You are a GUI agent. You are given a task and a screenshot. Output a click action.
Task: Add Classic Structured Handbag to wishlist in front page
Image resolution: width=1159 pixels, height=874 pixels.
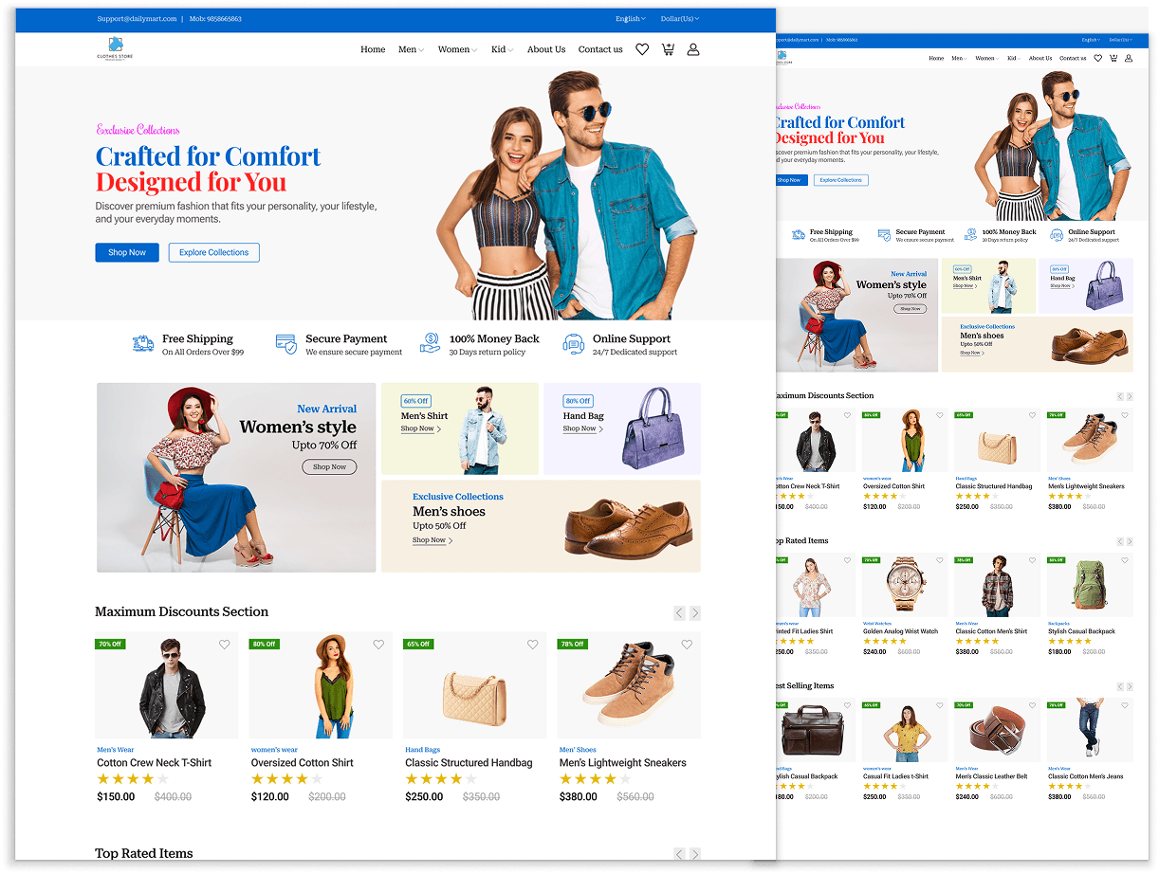click(533, 645)
